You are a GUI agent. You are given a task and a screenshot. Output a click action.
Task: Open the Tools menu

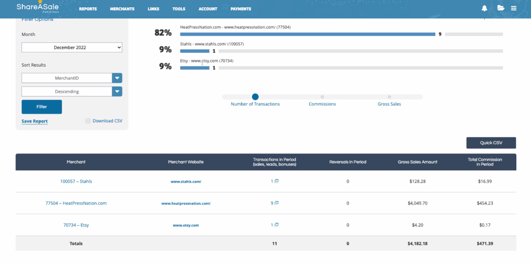tap(179, 9)
